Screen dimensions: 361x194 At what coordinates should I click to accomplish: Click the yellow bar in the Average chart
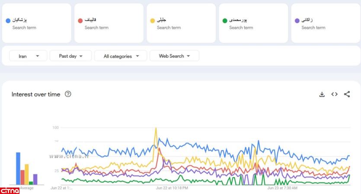pos(27,174)
